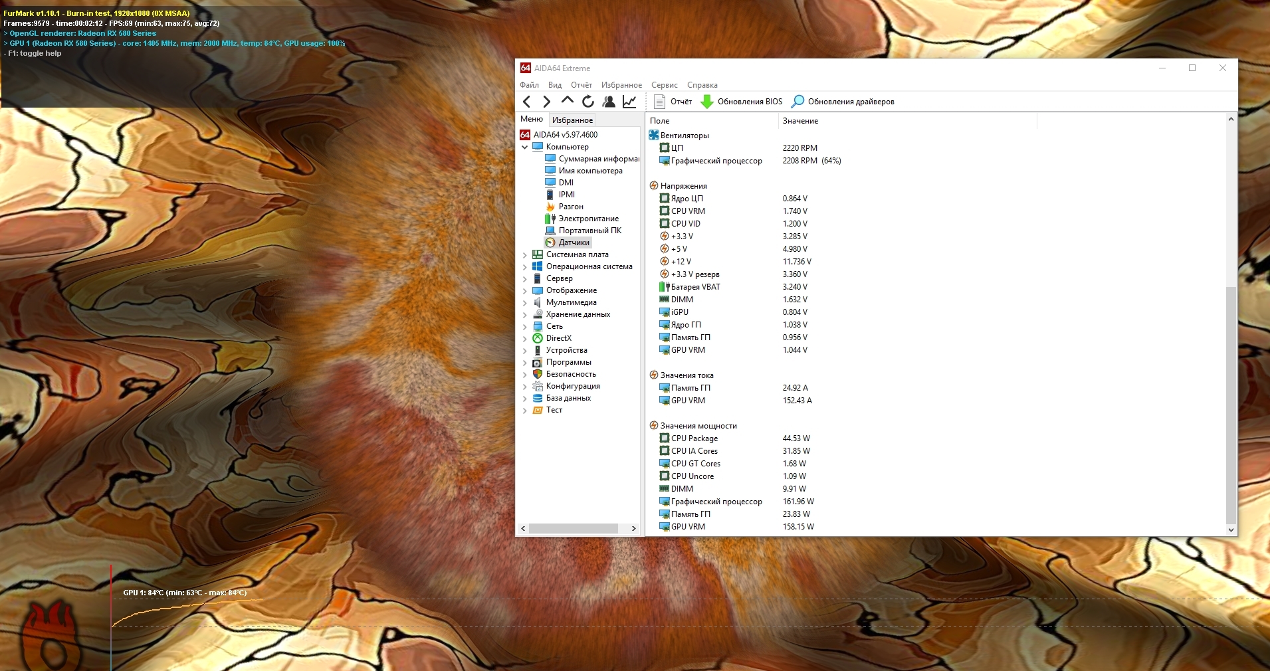Expand the Сервер tree node
Image resolution: width=1270 pixels, height=671 pixels.
click(x=524, y=278)
